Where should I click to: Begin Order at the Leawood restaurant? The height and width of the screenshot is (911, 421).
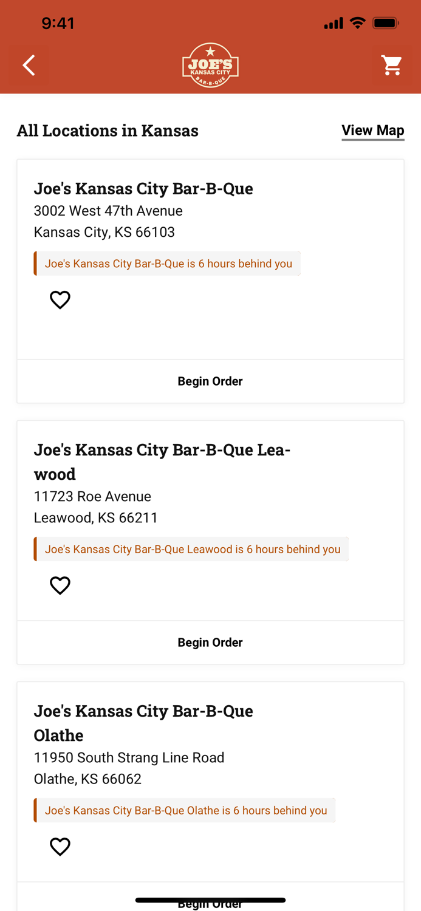(210, 642)
